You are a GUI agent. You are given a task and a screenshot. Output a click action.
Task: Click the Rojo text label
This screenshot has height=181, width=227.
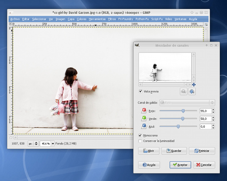coord(152,111)
